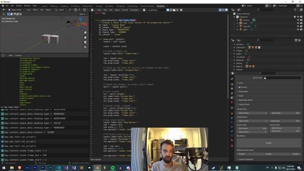304x171 pixels.
Task: Click the select box tool icon in viewport header
Action: click(x=9, y=14)
